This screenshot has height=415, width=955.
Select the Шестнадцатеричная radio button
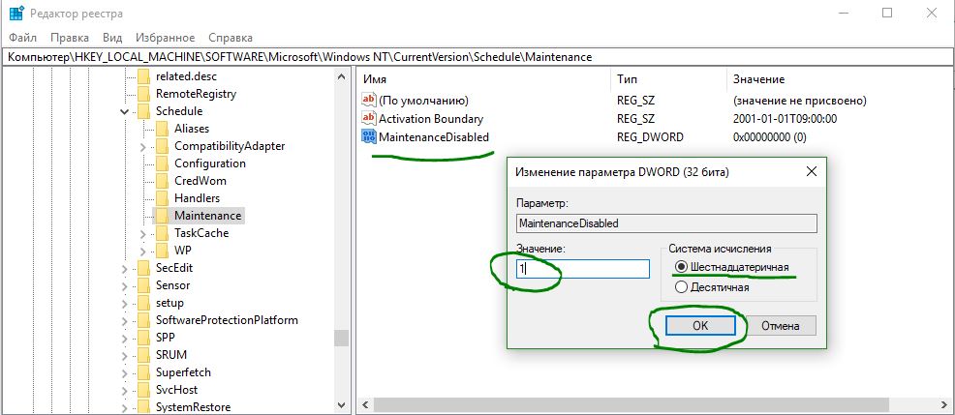[682, 267]
